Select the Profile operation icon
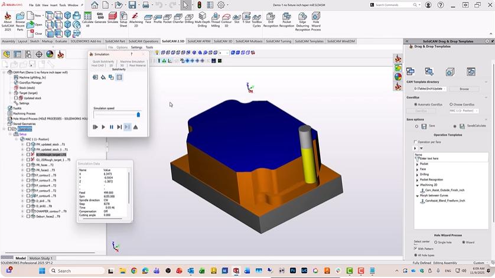 point(158,19)
